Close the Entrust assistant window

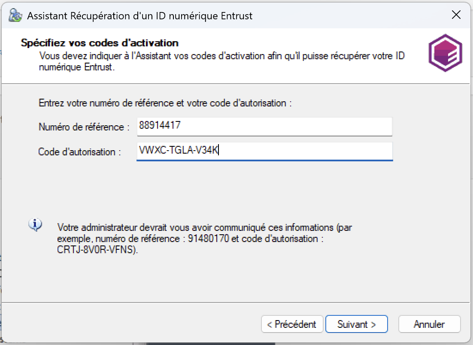(x=456, y=15)
